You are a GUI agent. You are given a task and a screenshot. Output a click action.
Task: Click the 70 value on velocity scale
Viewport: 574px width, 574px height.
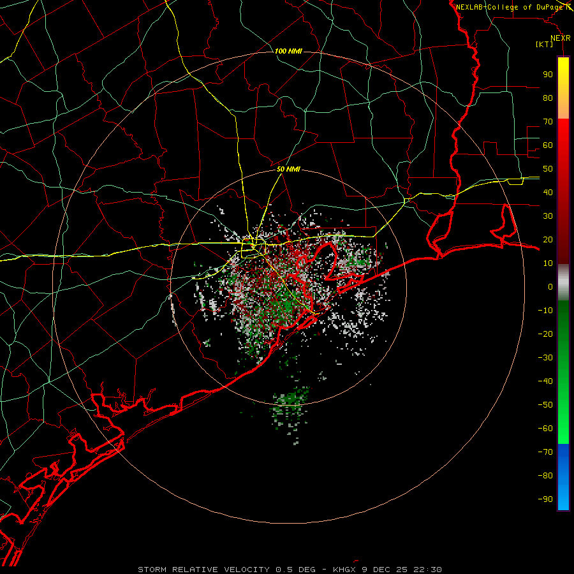coord(548,122)
